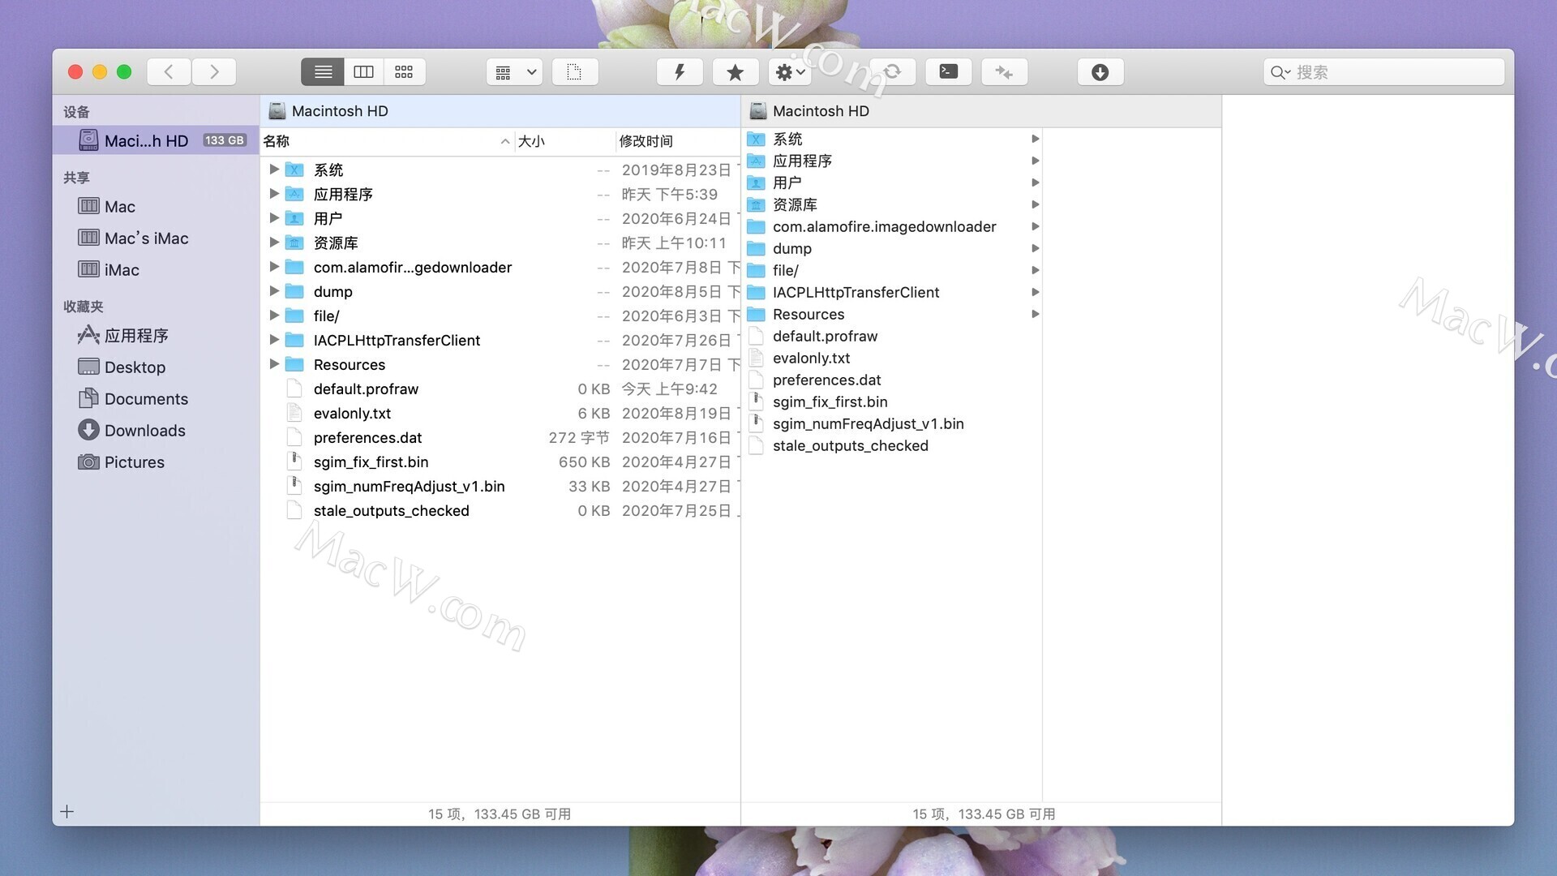Select Maci...h HD in the sidebar
Screen dimensions: 1557x876
click(x=156, y=141)
